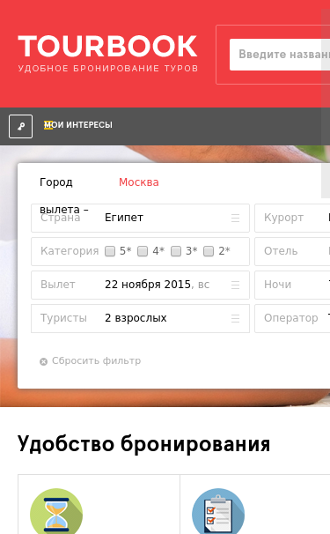The height and width of the screenshot is (534, 330).
Task: Open the Курорт field
Action: pyautogui.click(x=292, y=218)
